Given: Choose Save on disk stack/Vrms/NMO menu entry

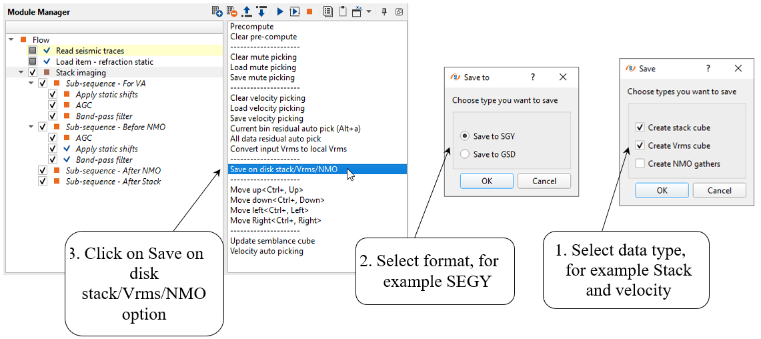Looking at the screenshot, I should pyautogui.click(x=283, y=169).
